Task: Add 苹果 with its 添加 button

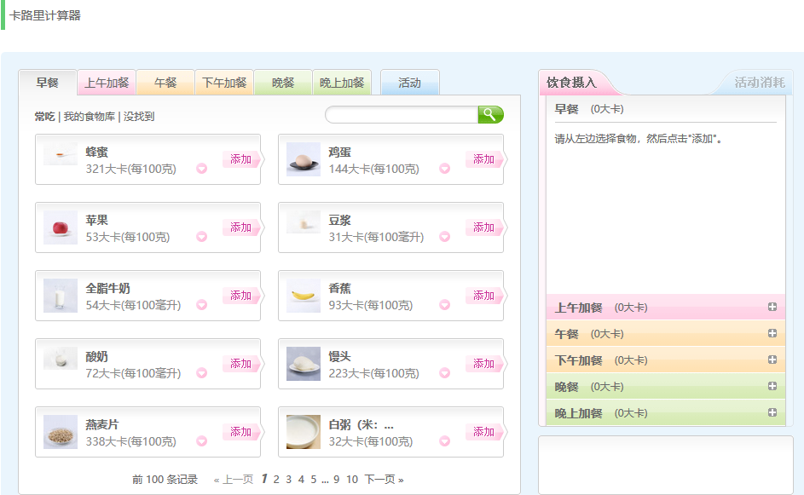Action: [x=241, y=227]
